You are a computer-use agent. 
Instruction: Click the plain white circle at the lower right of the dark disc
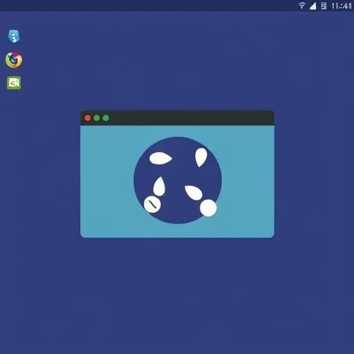click(208, 208)
